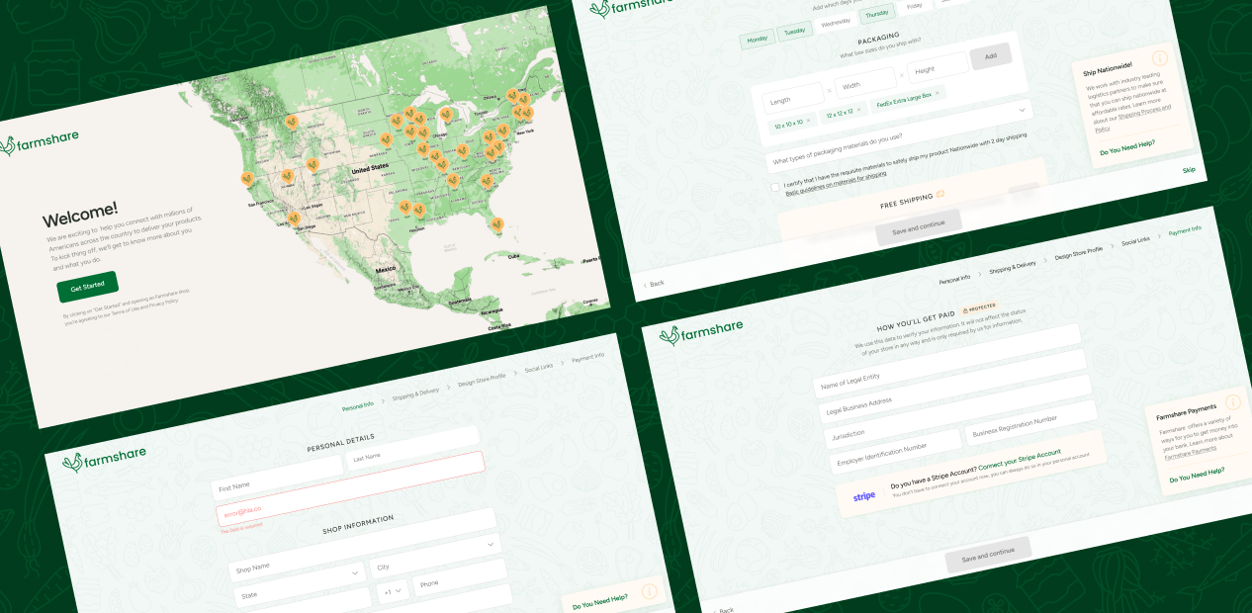This screenshot has height=613, width=1252.
Task: Click the farmshare logo on the payment screen
Action: pos(700,333)
